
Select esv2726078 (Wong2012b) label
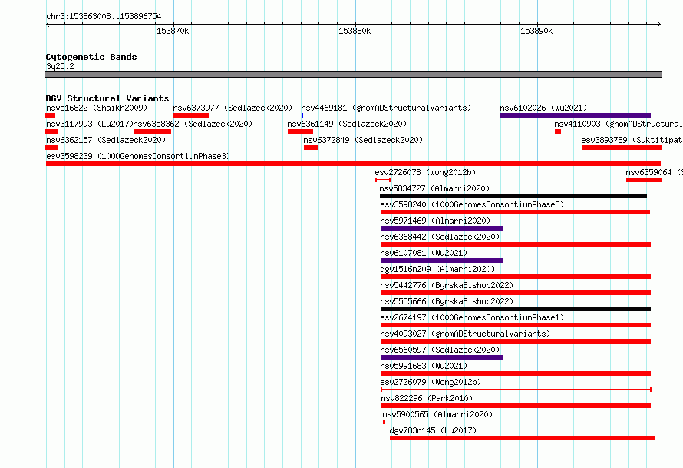(425, 172)
